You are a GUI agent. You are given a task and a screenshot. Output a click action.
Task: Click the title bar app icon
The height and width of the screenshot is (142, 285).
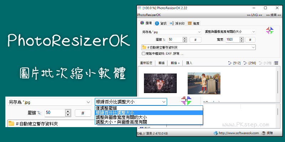point(139,8)
